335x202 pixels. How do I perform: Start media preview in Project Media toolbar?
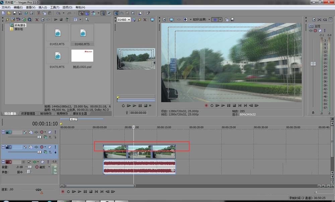pos(56,19)
